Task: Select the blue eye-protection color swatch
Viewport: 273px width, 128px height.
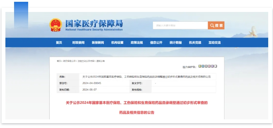Action: pos(203,66)
